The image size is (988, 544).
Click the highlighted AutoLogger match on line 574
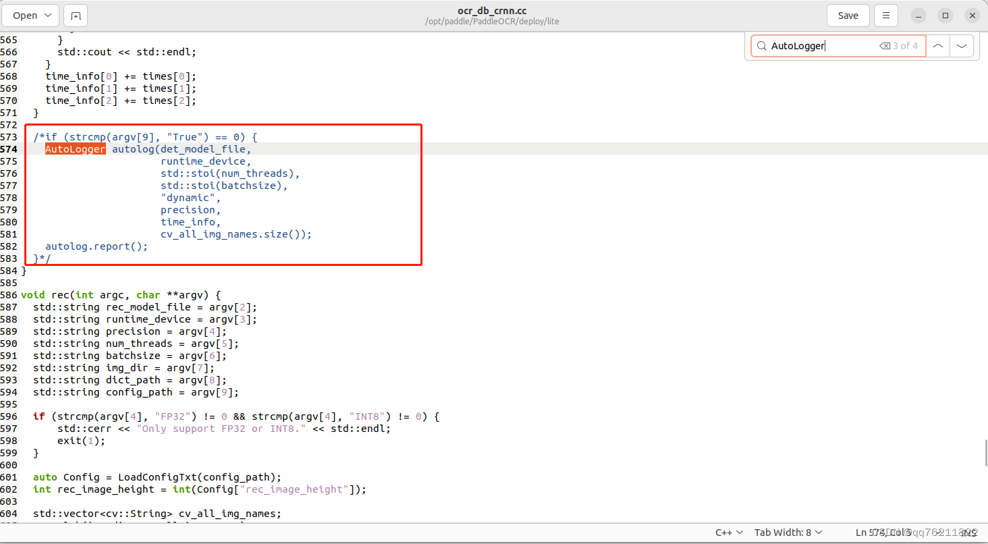point(75,148)
